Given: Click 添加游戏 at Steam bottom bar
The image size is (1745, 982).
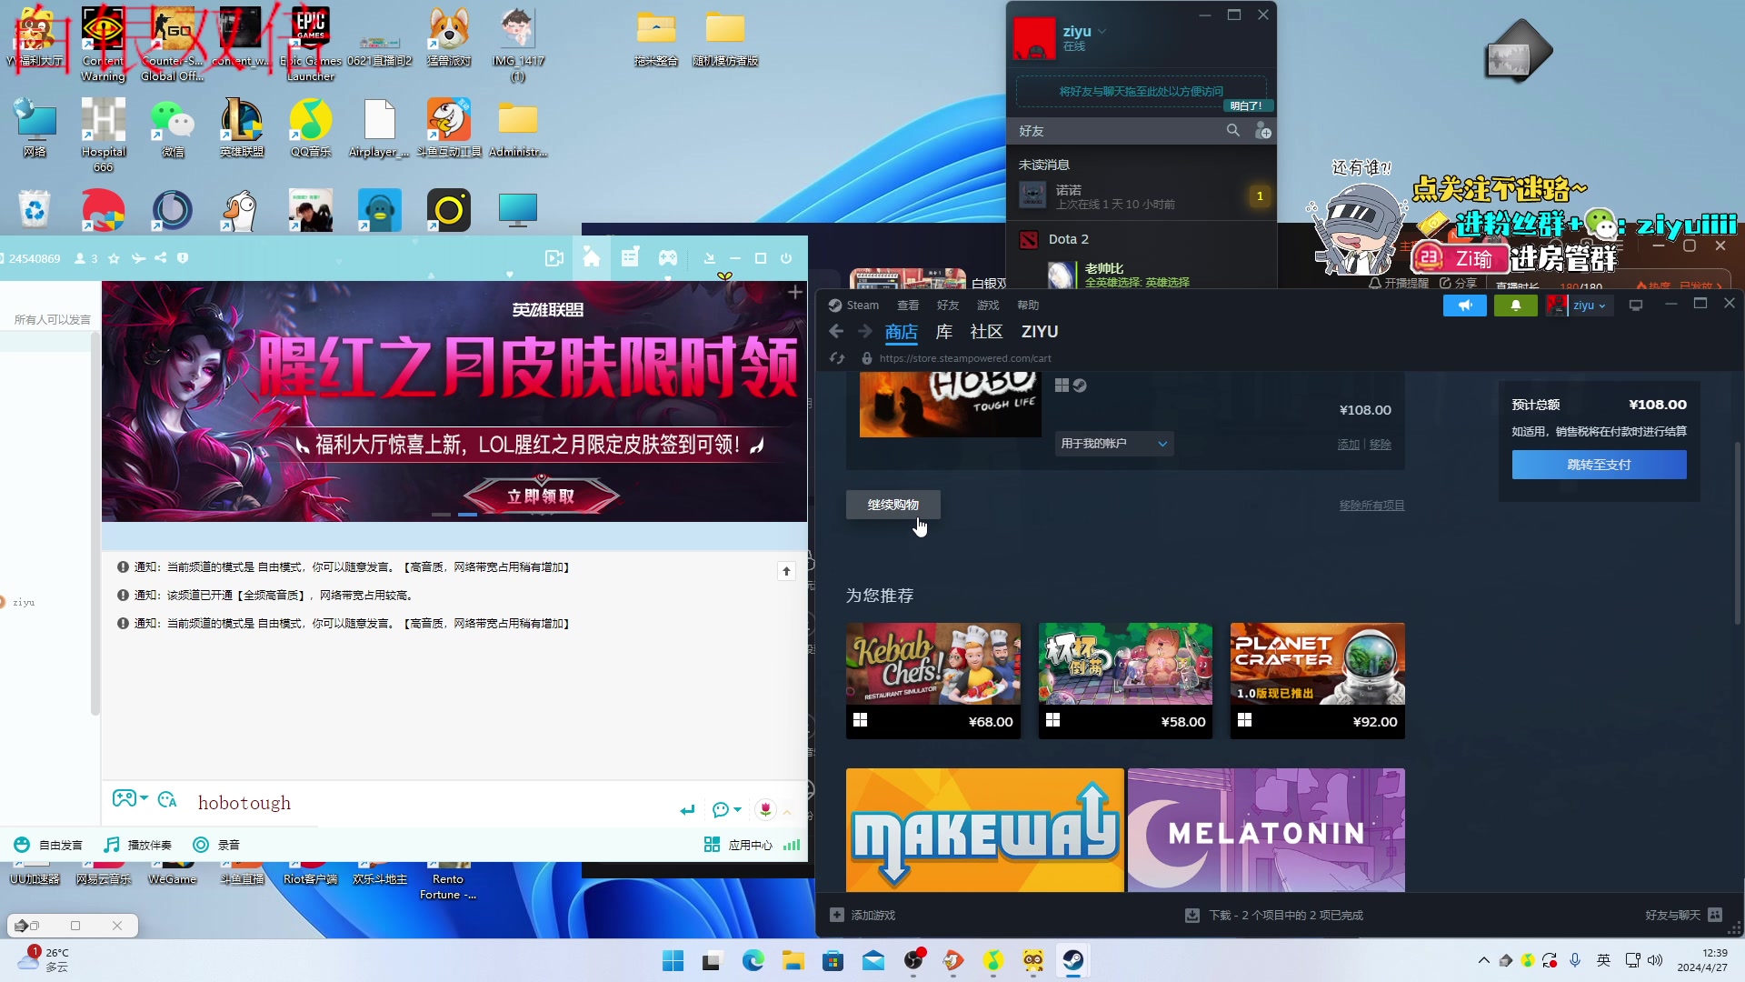Looking at the screenshot, I should pos(863,916).
